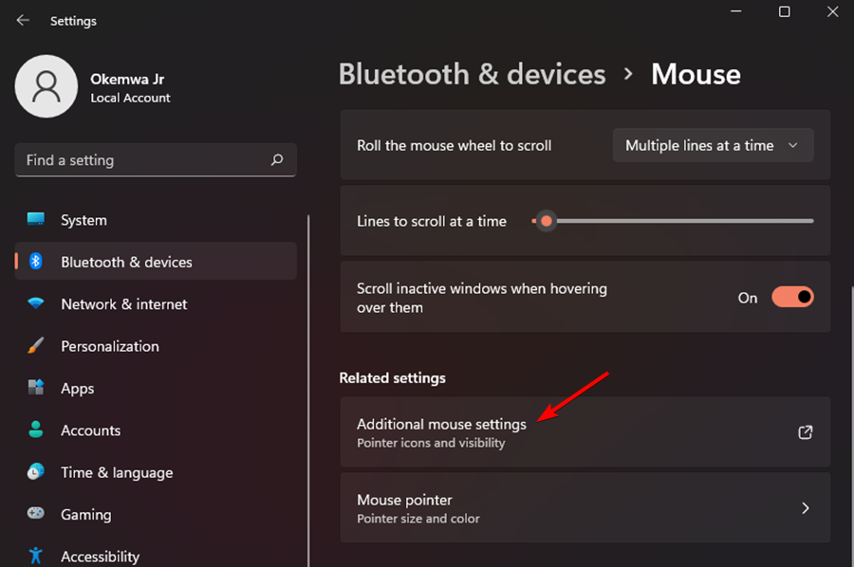Open the Multiple lines at a time dropdown
854x567 pixels.
pyautogui.click(x=713, y=146)
